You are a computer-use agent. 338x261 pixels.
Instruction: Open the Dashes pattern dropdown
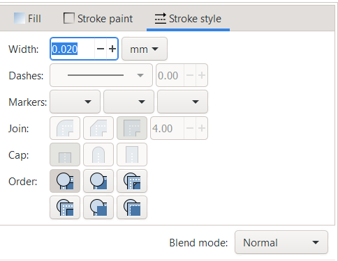click(101, 75)
